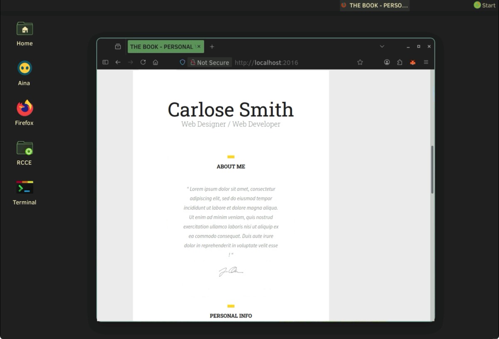Click the orange fox extension icon

point(413,62)
